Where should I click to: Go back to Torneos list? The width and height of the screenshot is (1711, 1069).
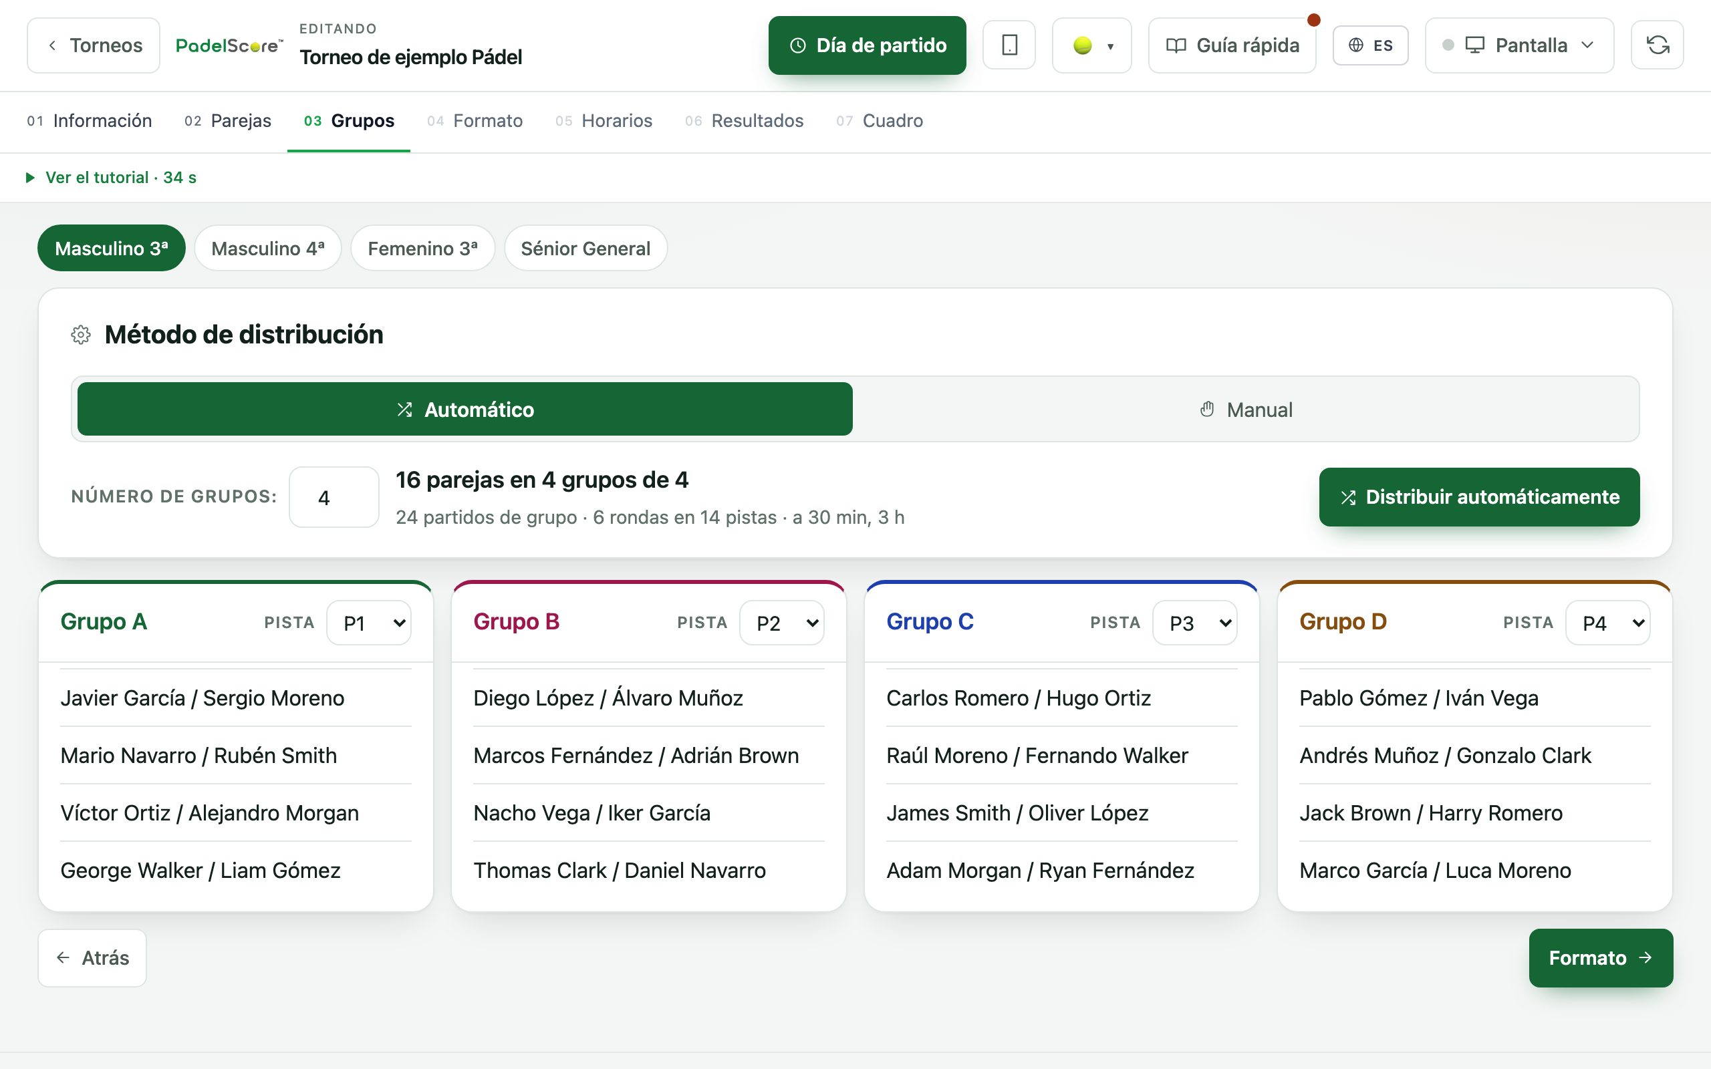click(x=94, y=45)
